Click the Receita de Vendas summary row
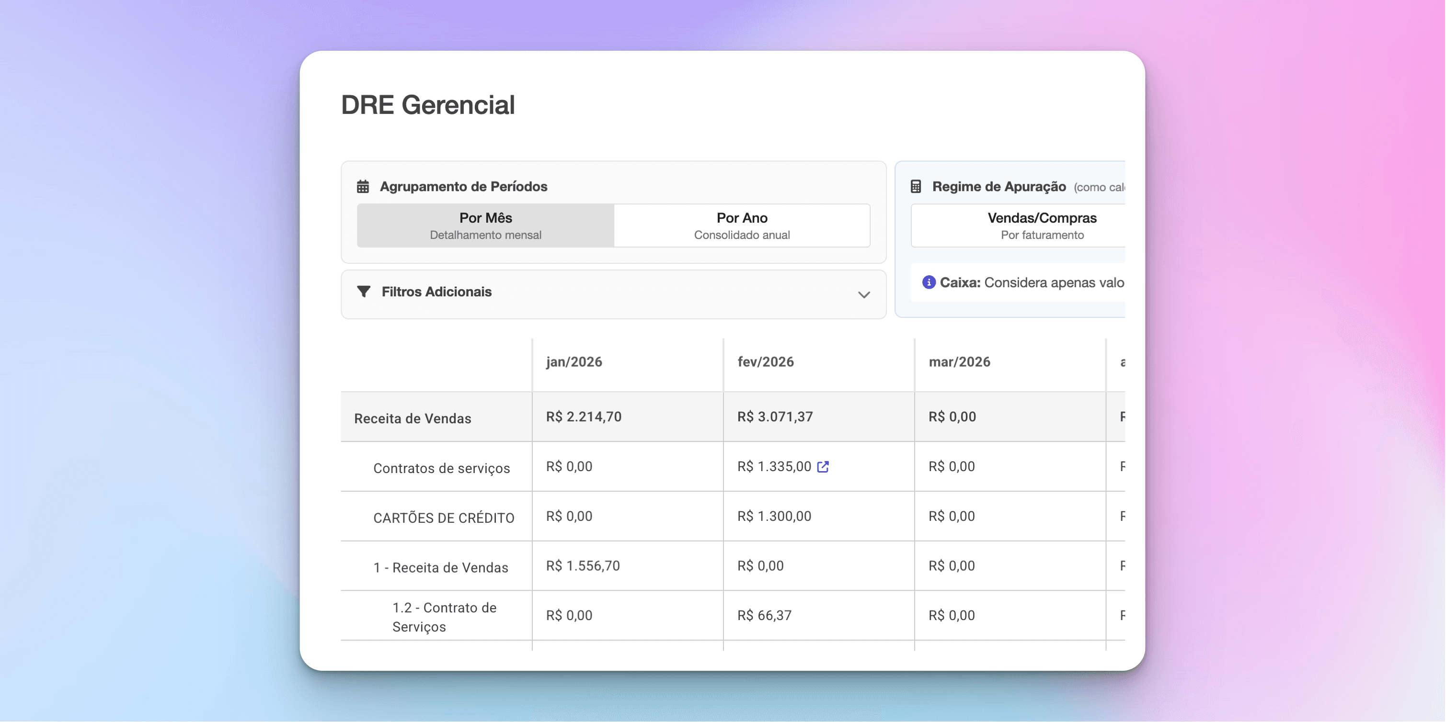Image resolution: width=1446 pixels, height=722 pixels. 413,418
